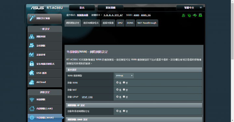Open the Network Map (網路地圖) icon
Viewport: 234px width, 122px height.
[32, 36]
